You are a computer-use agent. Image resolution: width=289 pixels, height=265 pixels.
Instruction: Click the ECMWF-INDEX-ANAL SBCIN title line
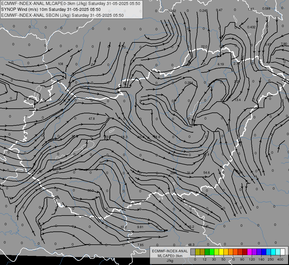coord(62,15)
